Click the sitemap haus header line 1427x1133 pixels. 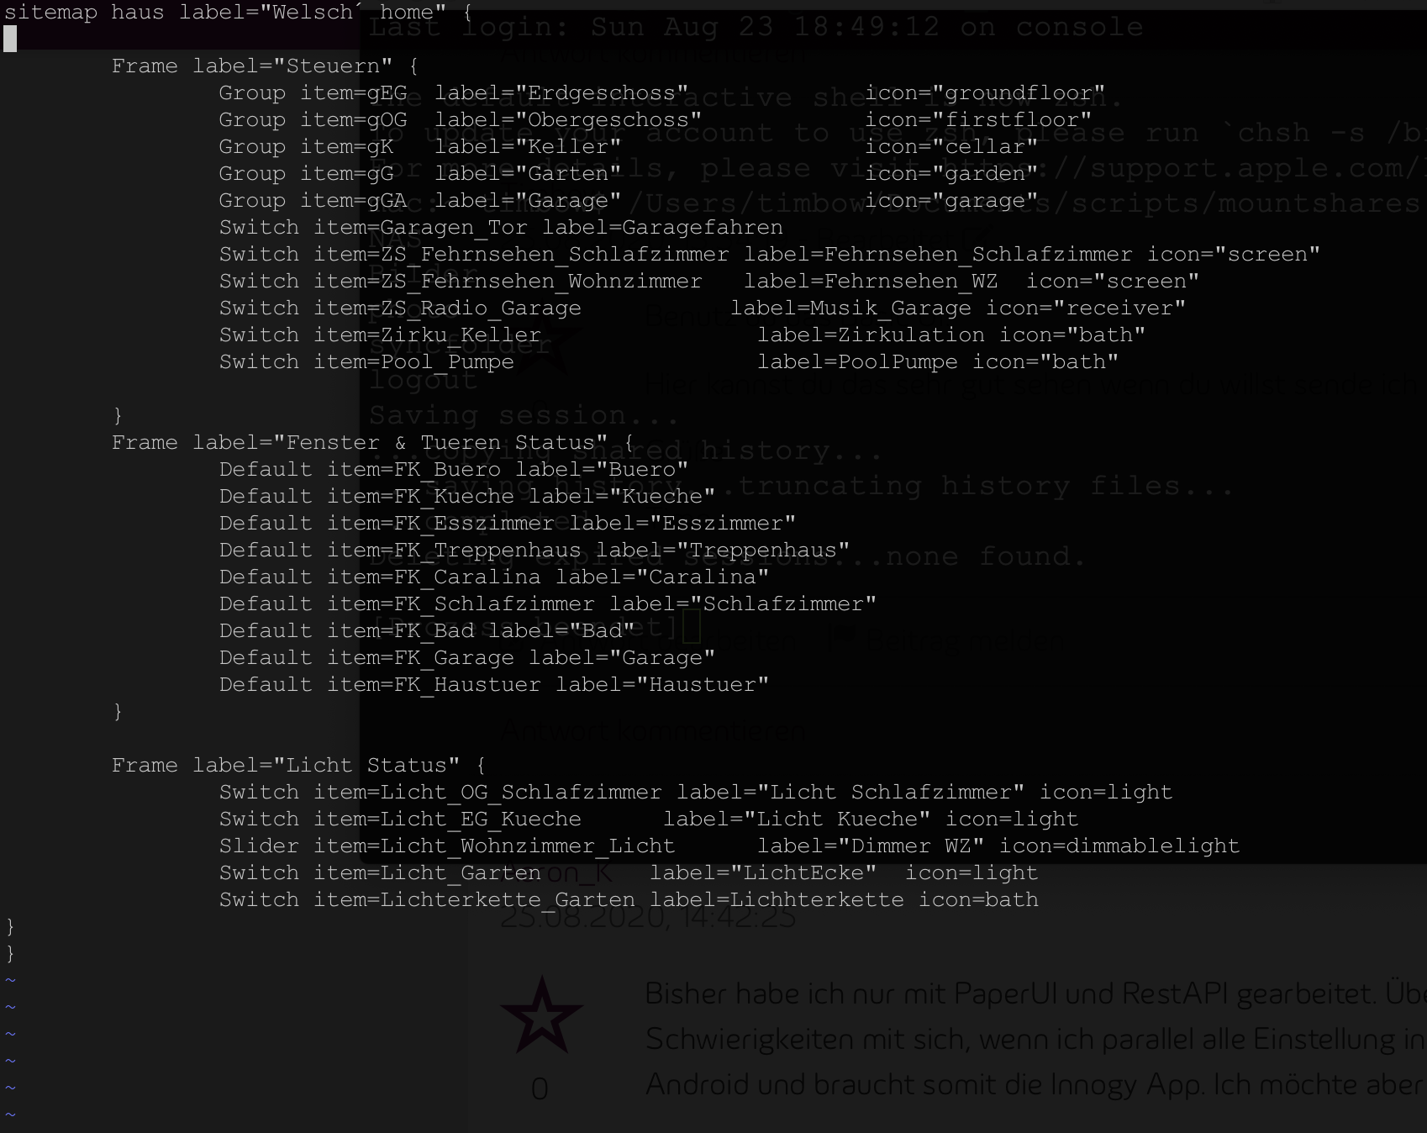[237, 13]
